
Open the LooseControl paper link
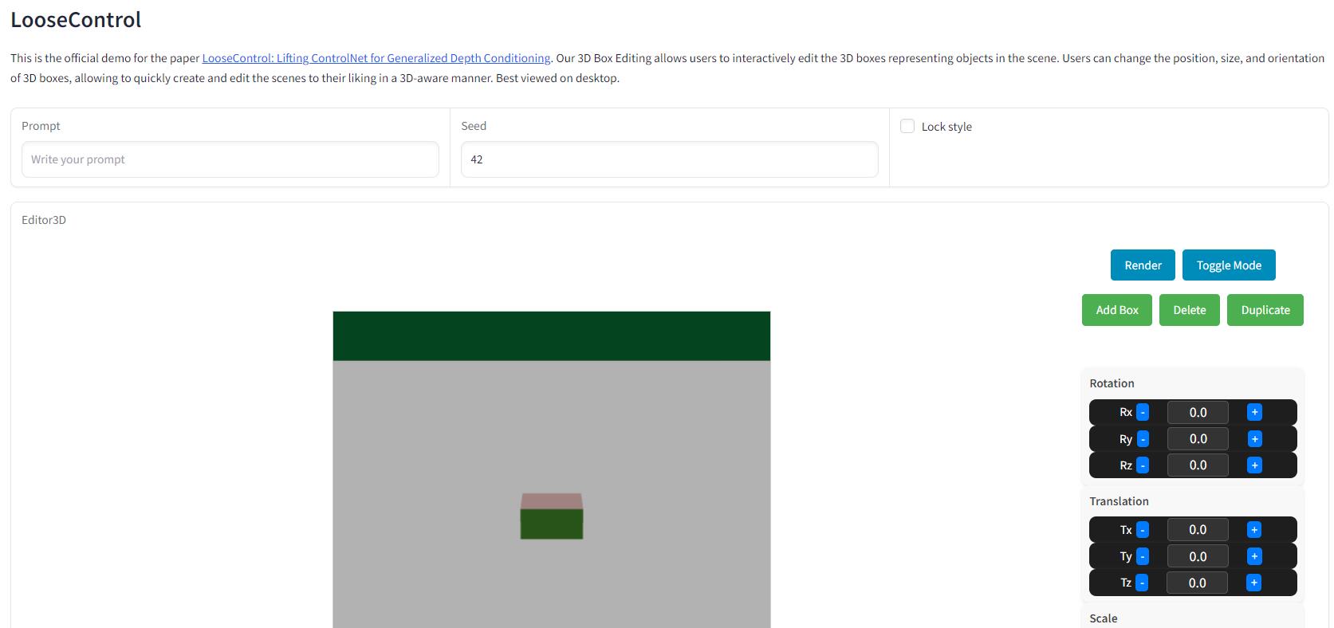pos(376,58)
